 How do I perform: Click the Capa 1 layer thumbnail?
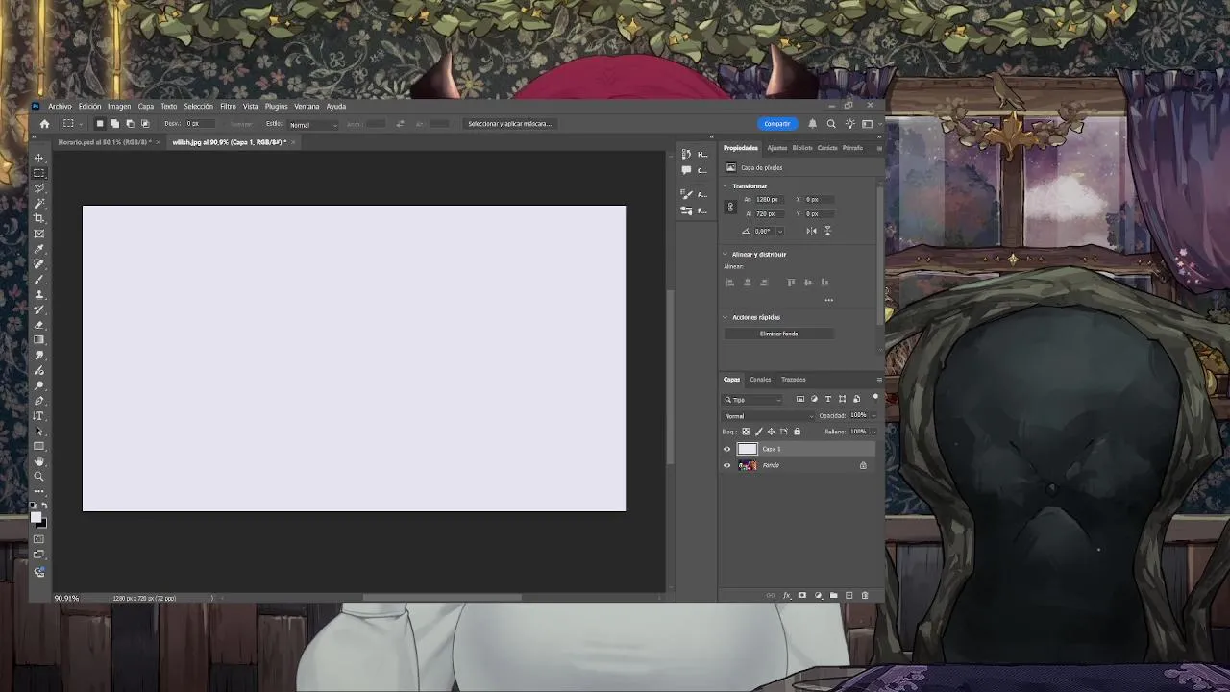tap(748, 449)
